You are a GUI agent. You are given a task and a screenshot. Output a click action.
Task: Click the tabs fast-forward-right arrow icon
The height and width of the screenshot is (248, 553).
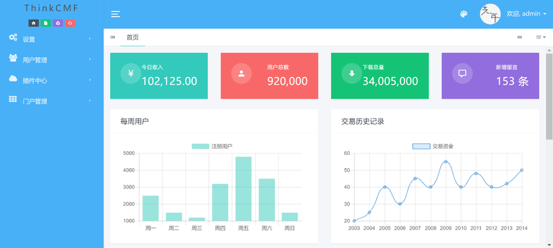[x=520, y=37]
